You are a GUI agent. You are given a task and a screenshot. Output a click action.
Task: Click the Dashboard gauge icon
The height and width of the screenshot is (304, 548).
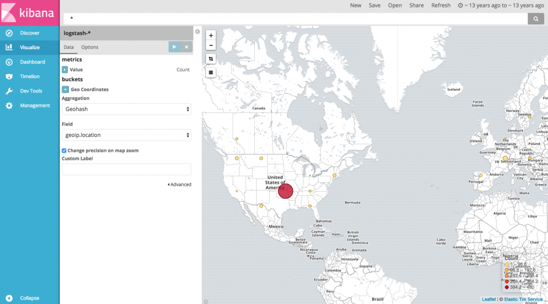(x=9, y=62)
